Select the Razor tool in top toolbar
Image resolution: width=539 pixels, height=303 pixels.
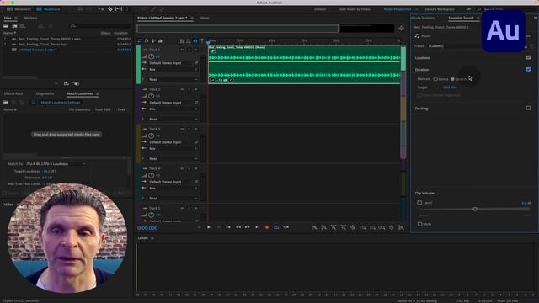click(110, 9)
